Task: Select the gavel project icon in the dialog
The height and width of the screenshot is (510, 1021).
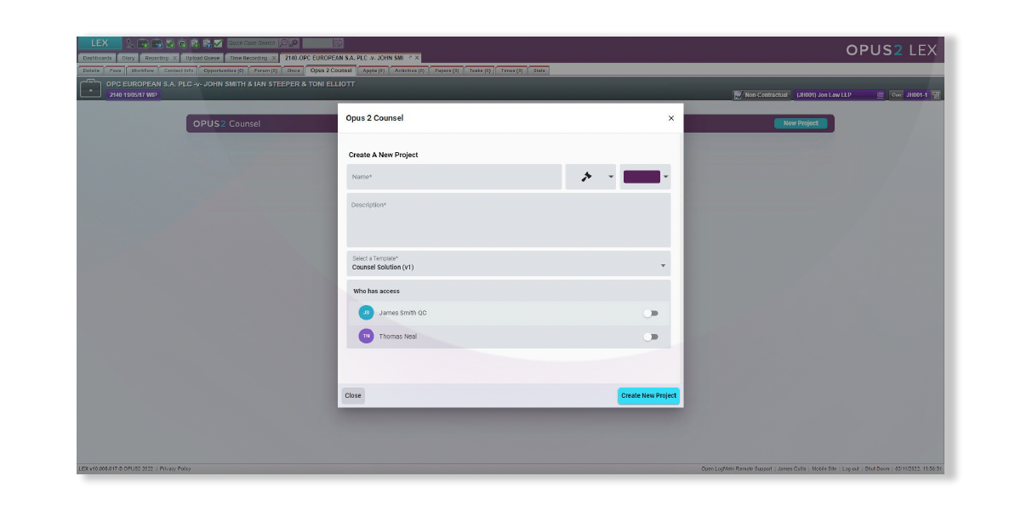Action: pos(585,177)
